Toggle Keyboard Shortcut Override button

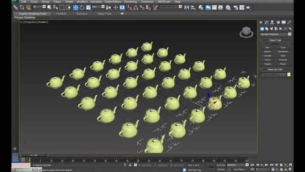coord(122,8)
